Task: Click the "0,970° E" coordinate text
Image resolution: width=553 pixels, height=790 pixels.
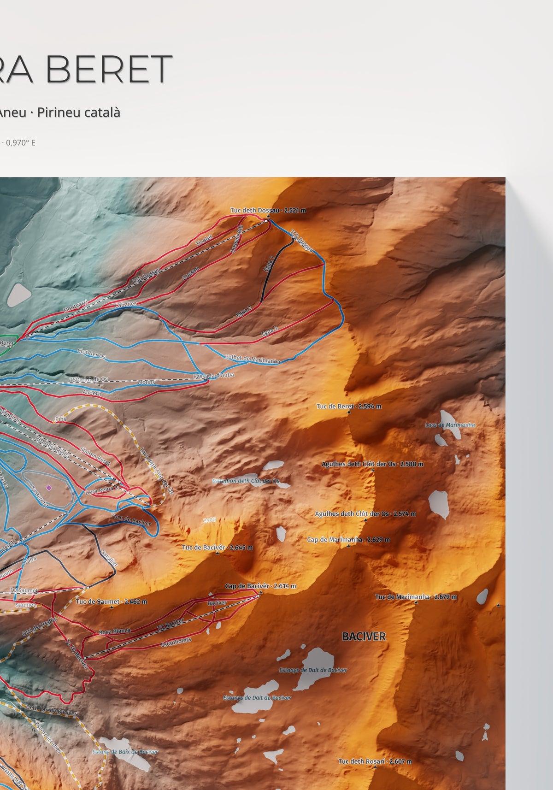Action: (21, 142)
